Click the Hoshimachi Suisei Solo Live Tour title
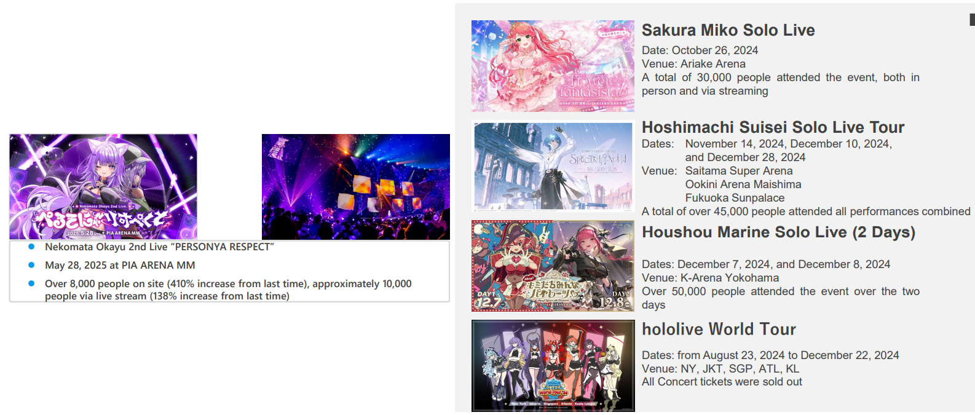Image resolution: width=975 pixels, height=415 pixels. (773, 127)
